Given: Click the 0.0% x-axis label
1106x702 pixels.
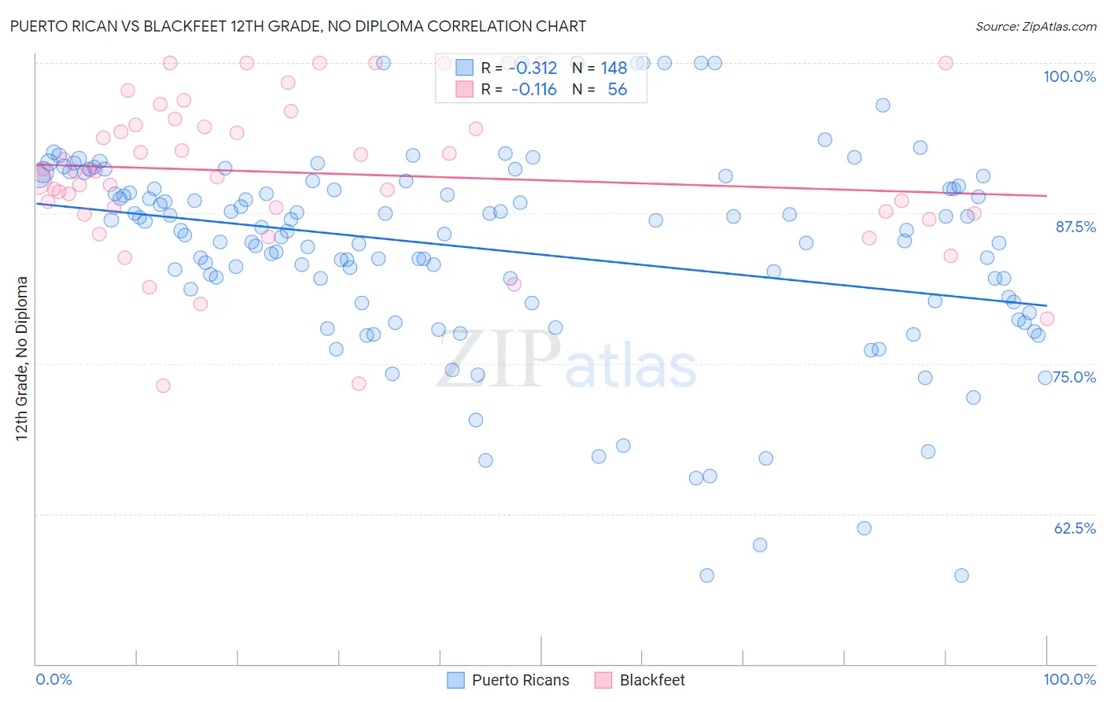Looking at the screenshot, I should [54, 679].
